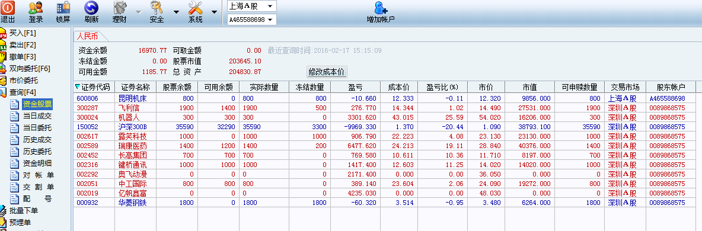Sort by 盈亏 column header
The height and width of the screenshot is (231, 702).
pyautogui.click(x=356, y=87)
